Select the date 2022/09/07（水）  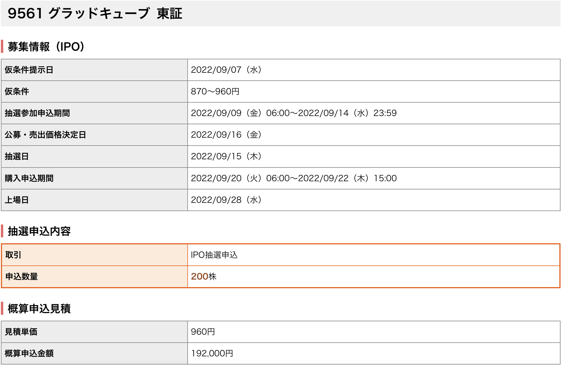(226, 70)
